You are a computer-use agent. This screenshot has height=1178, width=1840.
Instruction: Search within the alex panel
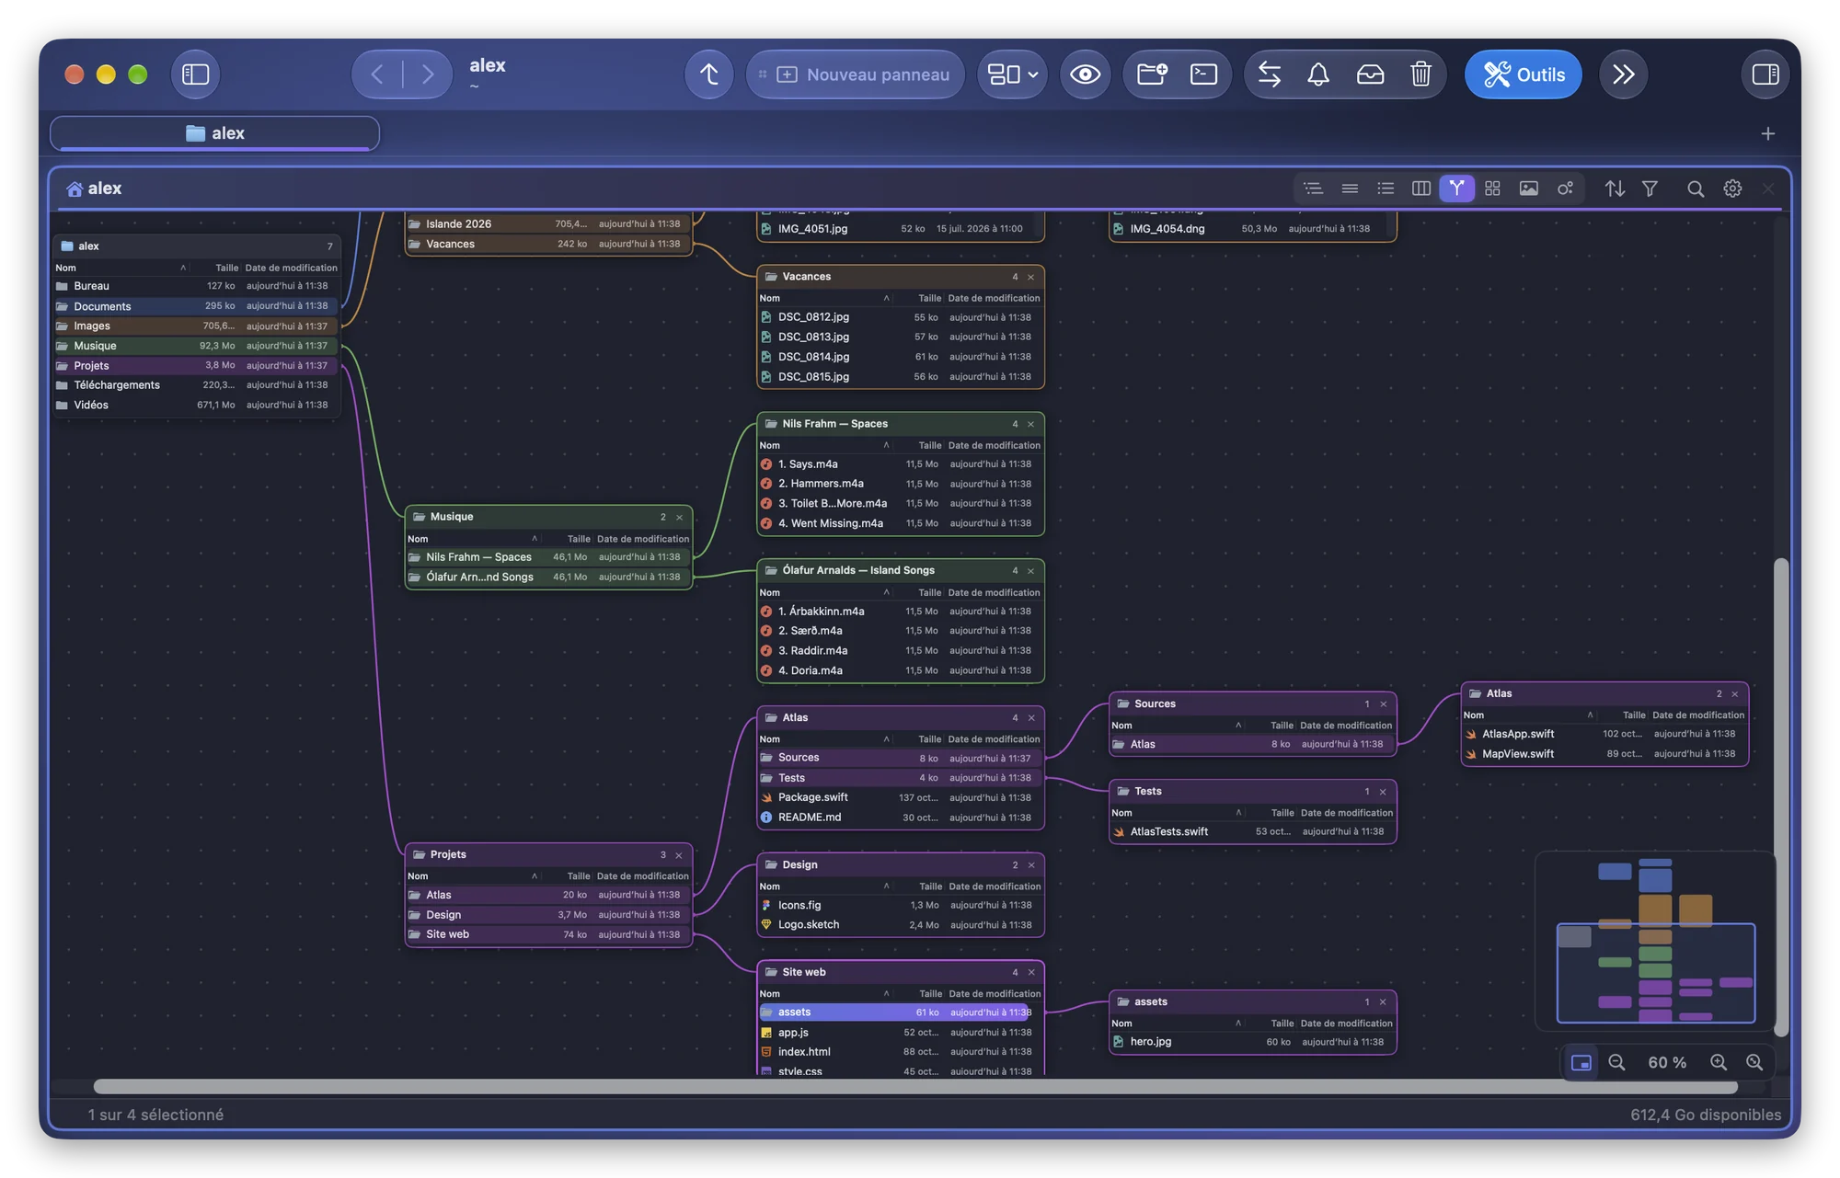[1696, 189]
